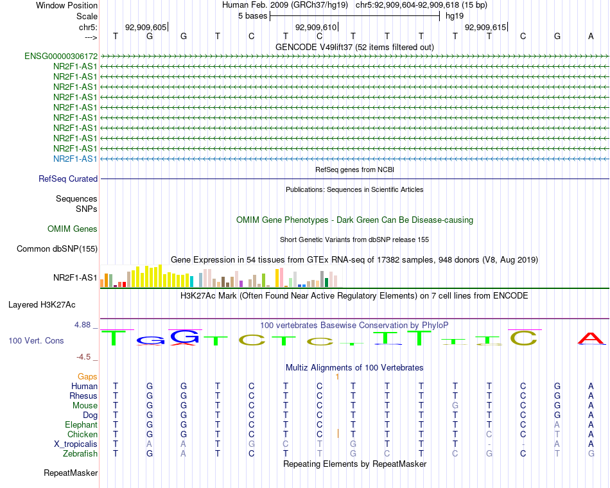Select the X_tropicalis species label
The width and height of the screenshot is (610, 488).
click(76, 444)
